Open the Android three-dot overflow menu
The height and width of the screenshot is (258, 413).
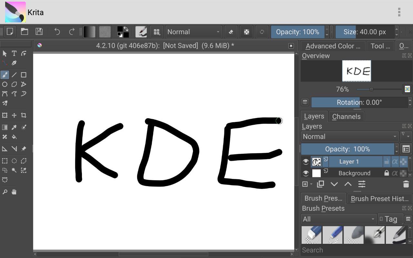click(399, 12)
